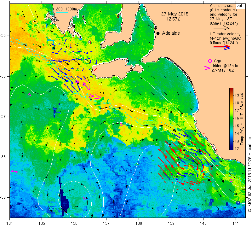Select the Argo float marker near 39°S 136.3°E
Image resolution: width=252 pixels, height=227 pixels.
84,198
